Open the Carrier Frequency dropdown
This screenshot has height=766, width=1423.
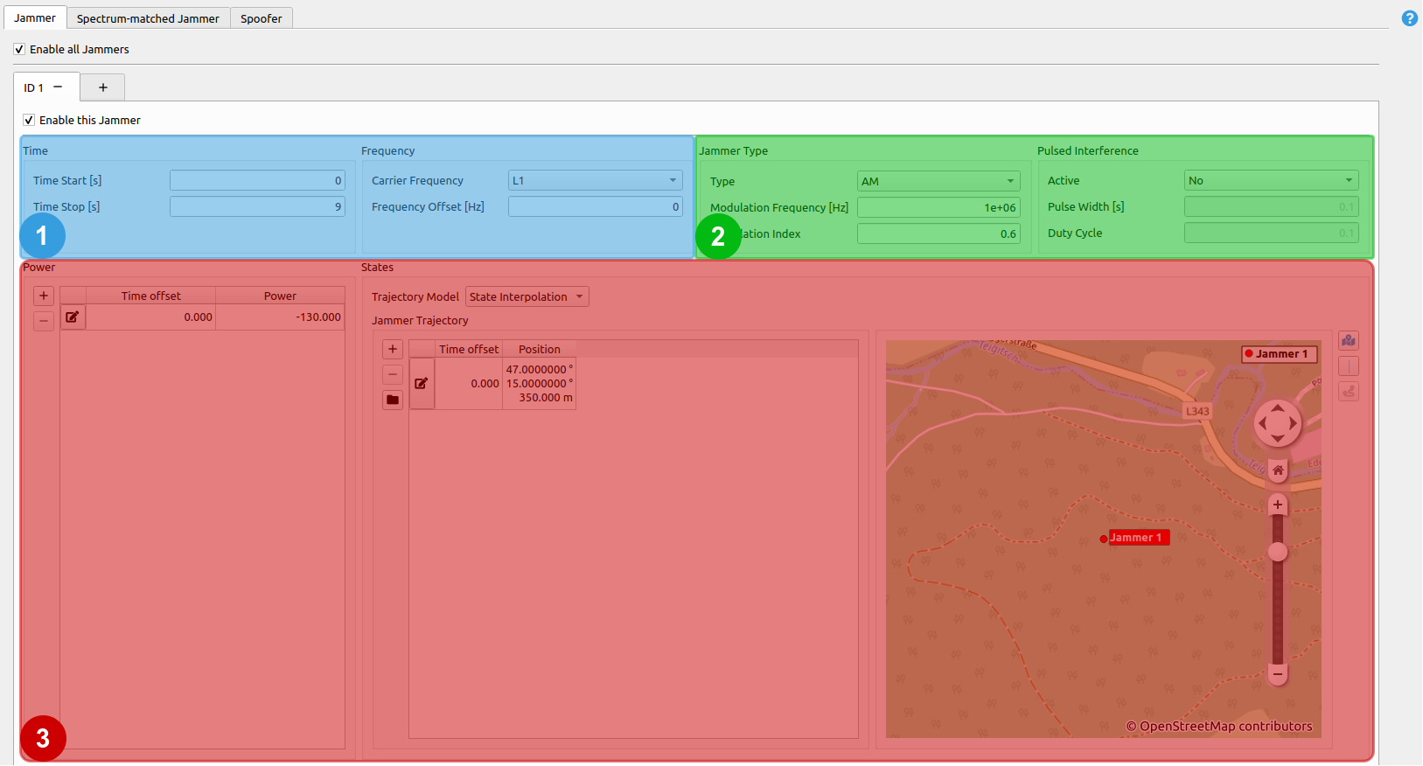595,181
